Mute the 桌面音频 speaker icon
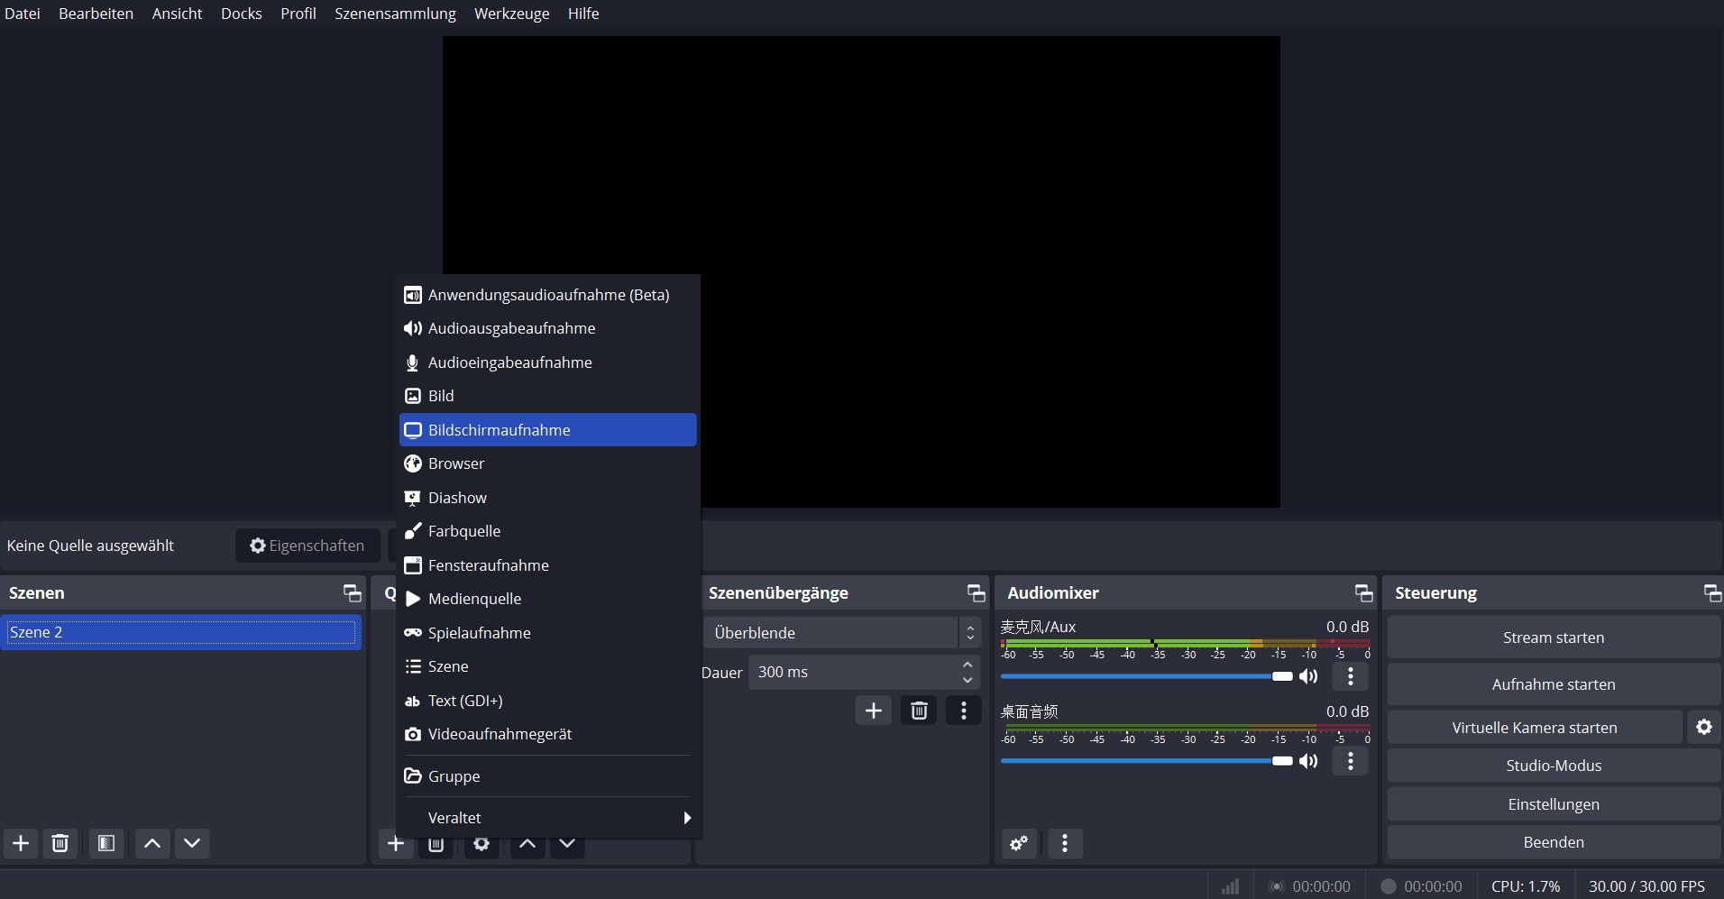 1308,761
